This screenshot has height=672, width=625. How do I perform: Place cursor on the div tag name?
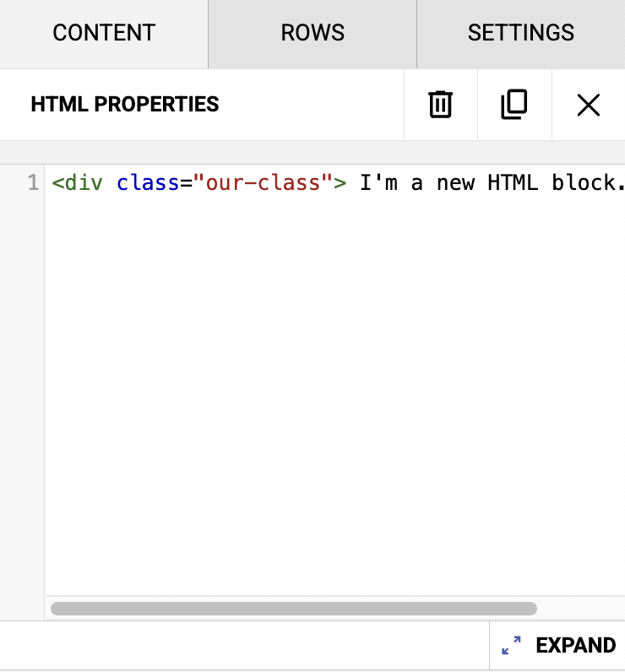[84, 183]
